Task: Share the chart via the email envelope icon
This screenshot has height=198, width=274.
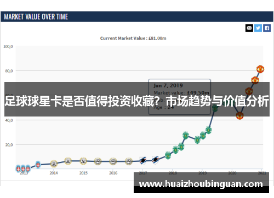Action: click(249, 28)
